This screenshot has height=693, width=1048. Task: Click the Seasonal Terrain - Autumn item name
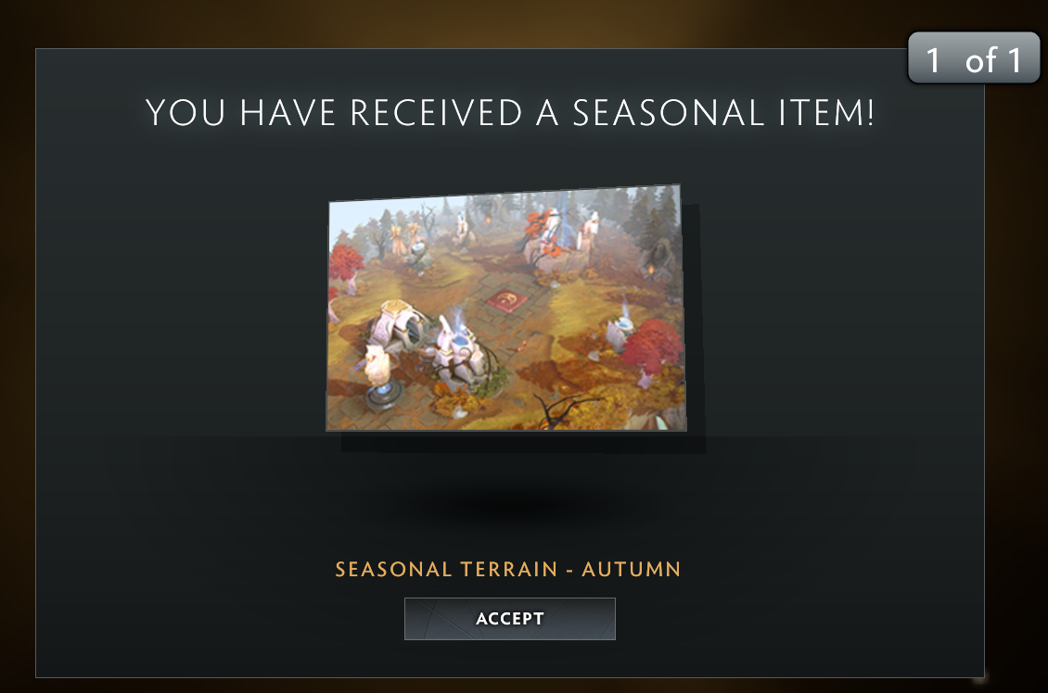508,569
